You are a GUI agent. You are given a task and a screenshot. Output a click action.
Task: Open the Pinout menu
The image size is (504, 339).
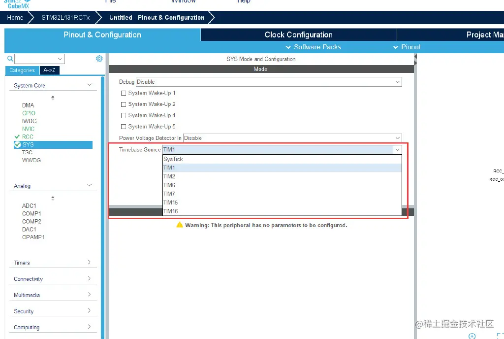pyautogui.click(x=407, y=47)
